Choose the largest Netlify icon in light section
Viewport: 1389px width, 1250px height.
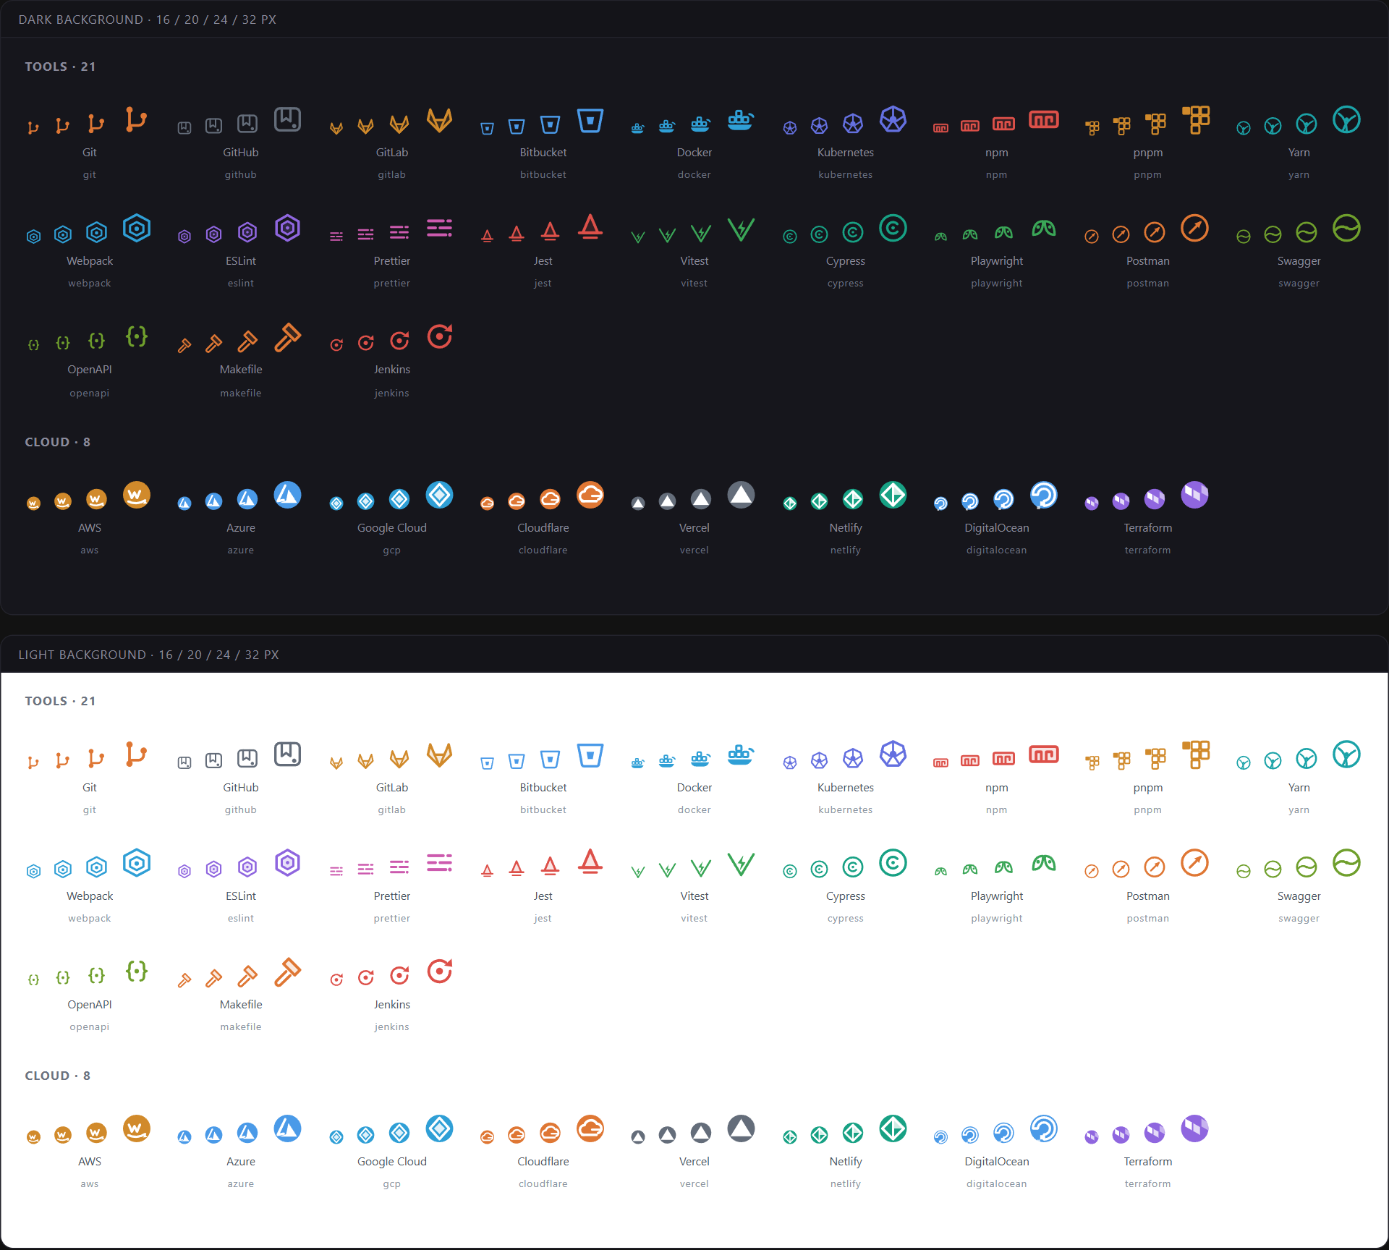point(893,1128)
